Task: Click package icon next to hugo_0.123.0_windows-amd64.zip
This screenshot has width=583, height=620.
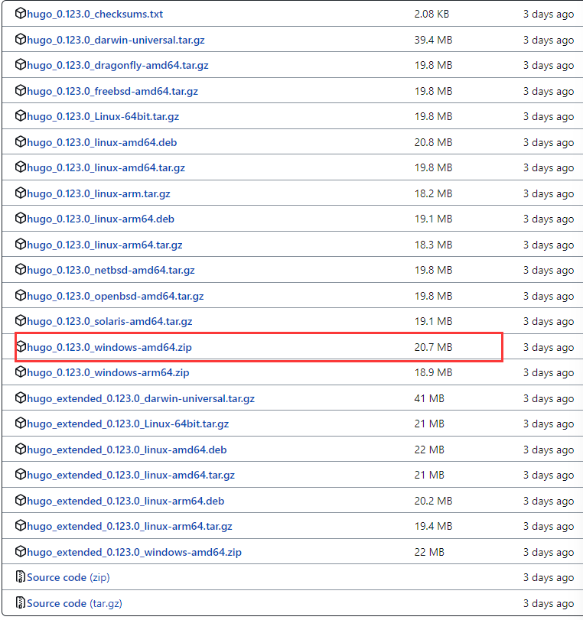Action: [x=21, y=347]
